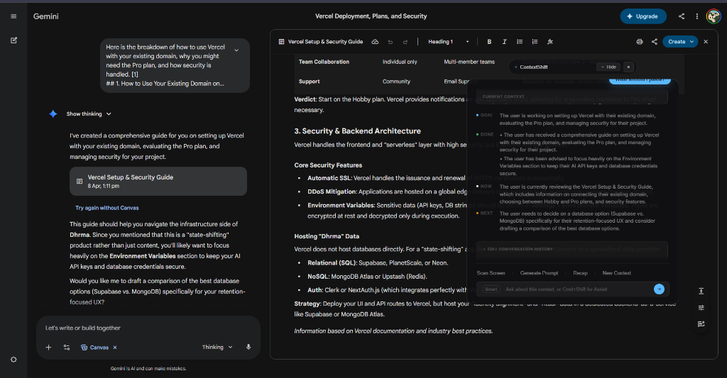Remove the Canvas chip with its X
Screen dimensions: 727x378
tap(115, 348)
